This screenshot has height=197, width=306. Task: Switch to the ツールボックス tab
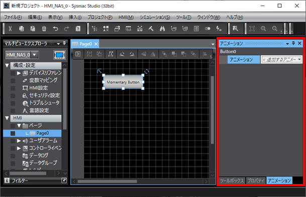pos(232,180)
